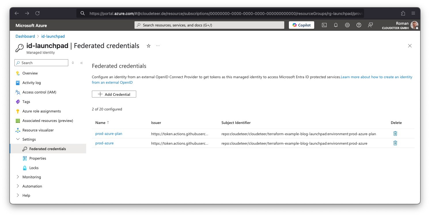Open the feedback icon in header
Viewport: 430px width, 216px height.
pyautogui.click(x=370, y=25)
